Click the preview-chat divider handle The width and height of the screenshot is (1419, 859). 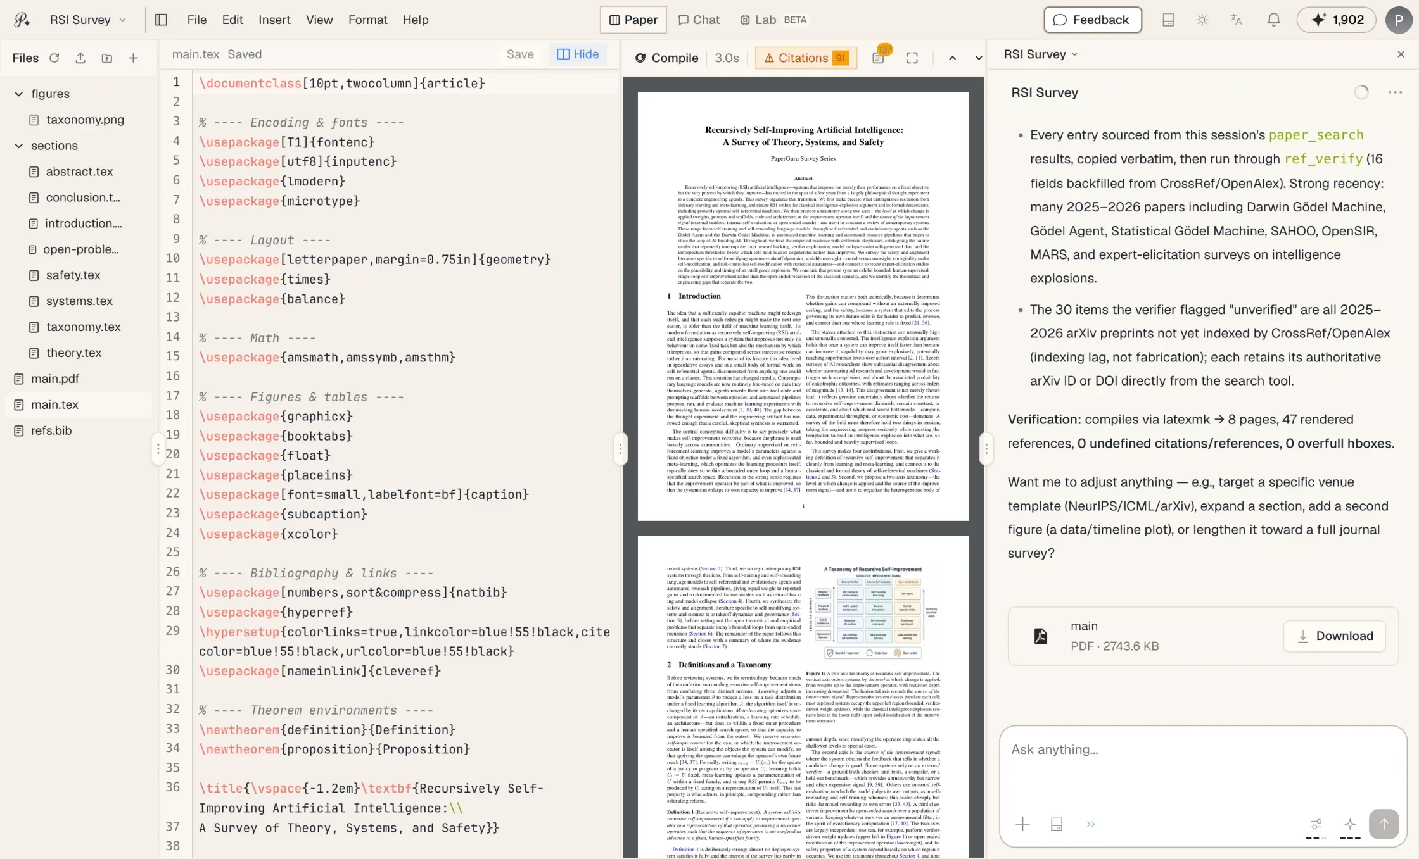pyautogui.click(x=986, y=449)
